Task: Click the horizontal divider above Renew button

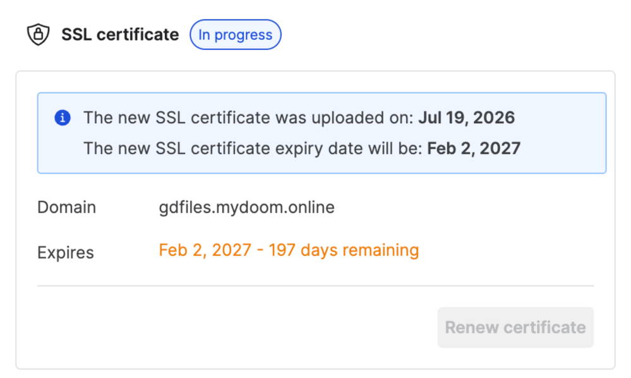Action: click(316, 286)
